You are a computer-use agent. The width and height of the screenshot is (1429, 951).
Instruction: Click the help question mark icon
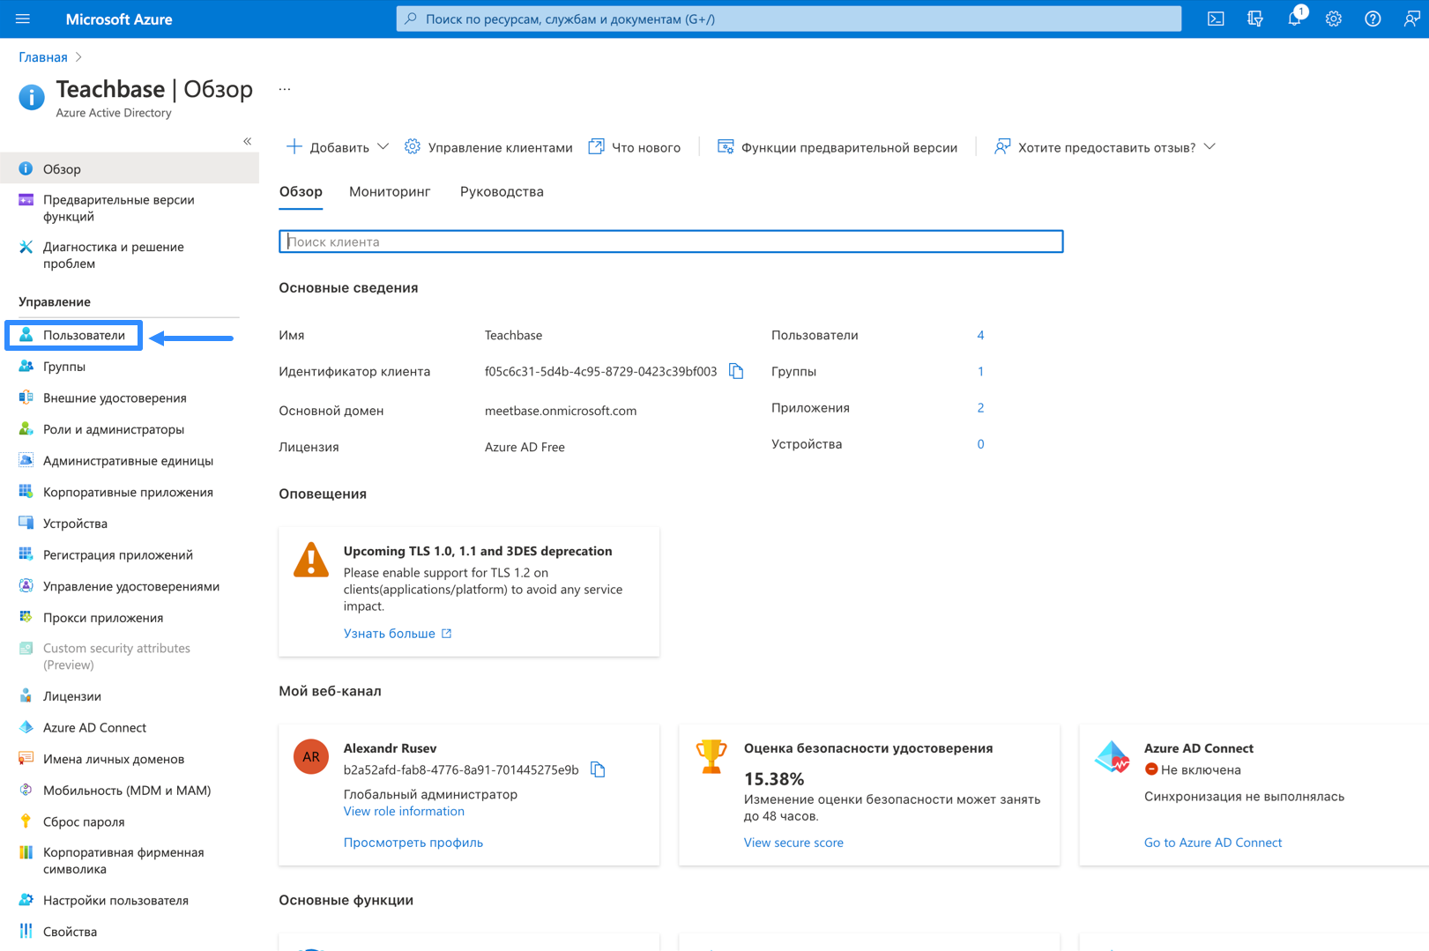(1373, 19)
